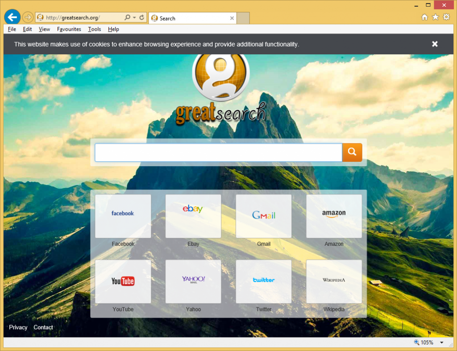The width and height of the screenshot is (457, 351).
Task: Open the Gmail shortcut tile
Action: (x=263, y=216)
